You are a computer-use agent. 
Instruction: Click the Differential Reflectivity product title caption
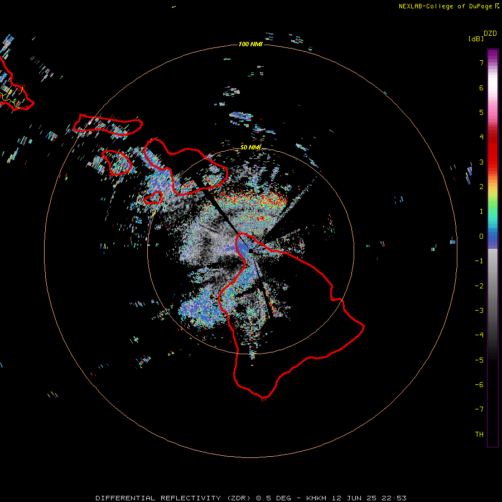point(251,498)
